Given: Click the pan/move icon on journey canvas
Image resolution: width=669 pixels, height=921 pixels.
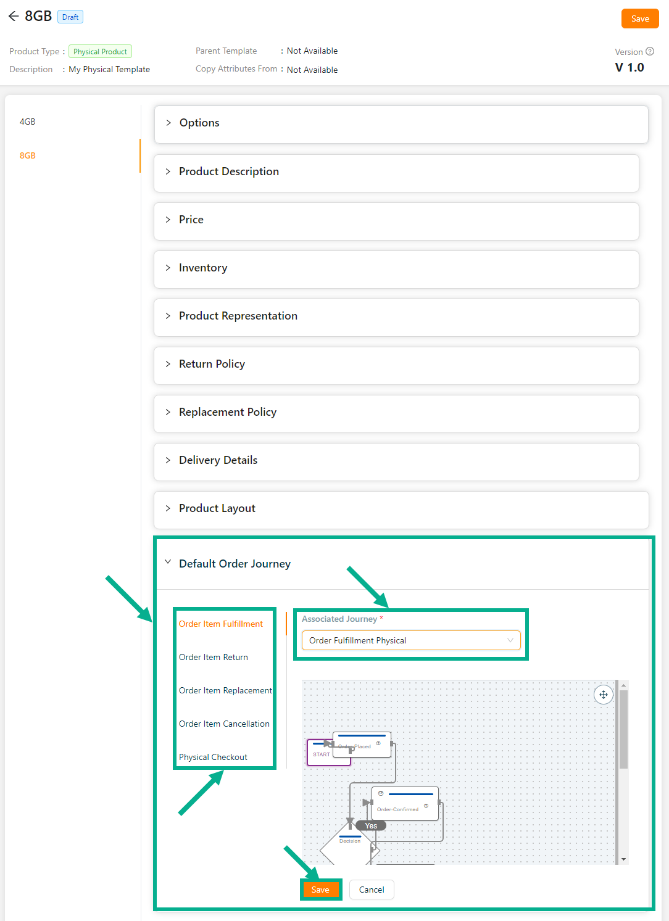Looking at the screenshot, I should point(603,695).
